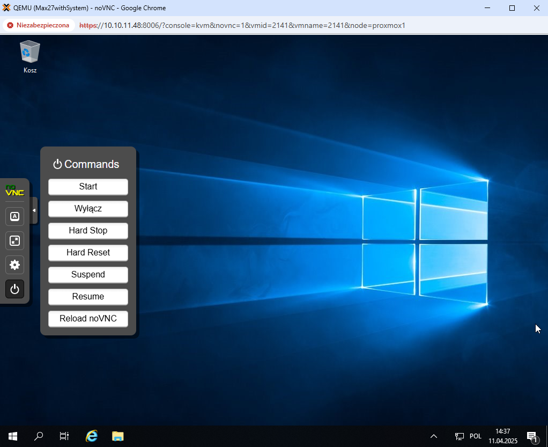Click the Commands panel heading
This screenshot has width=548, height=447.
click(86, 164)
